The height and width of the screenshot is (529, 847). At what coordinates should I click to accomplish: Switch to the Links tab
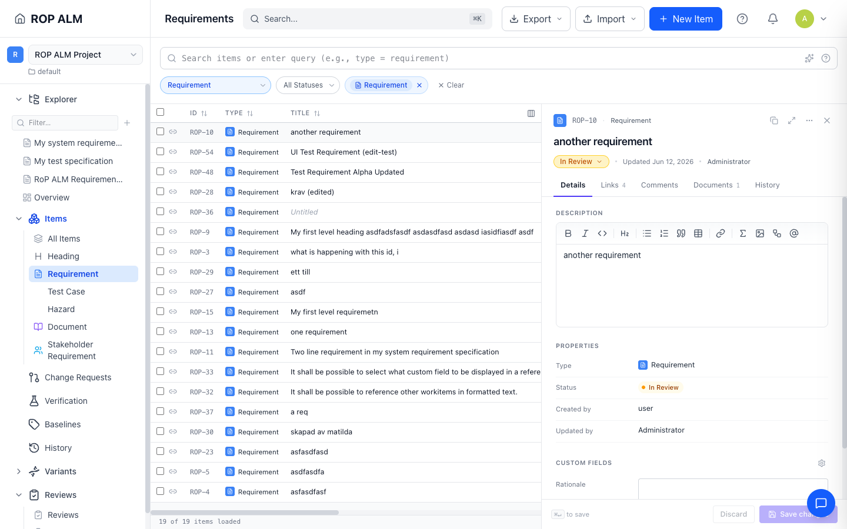tap(613, 185)
